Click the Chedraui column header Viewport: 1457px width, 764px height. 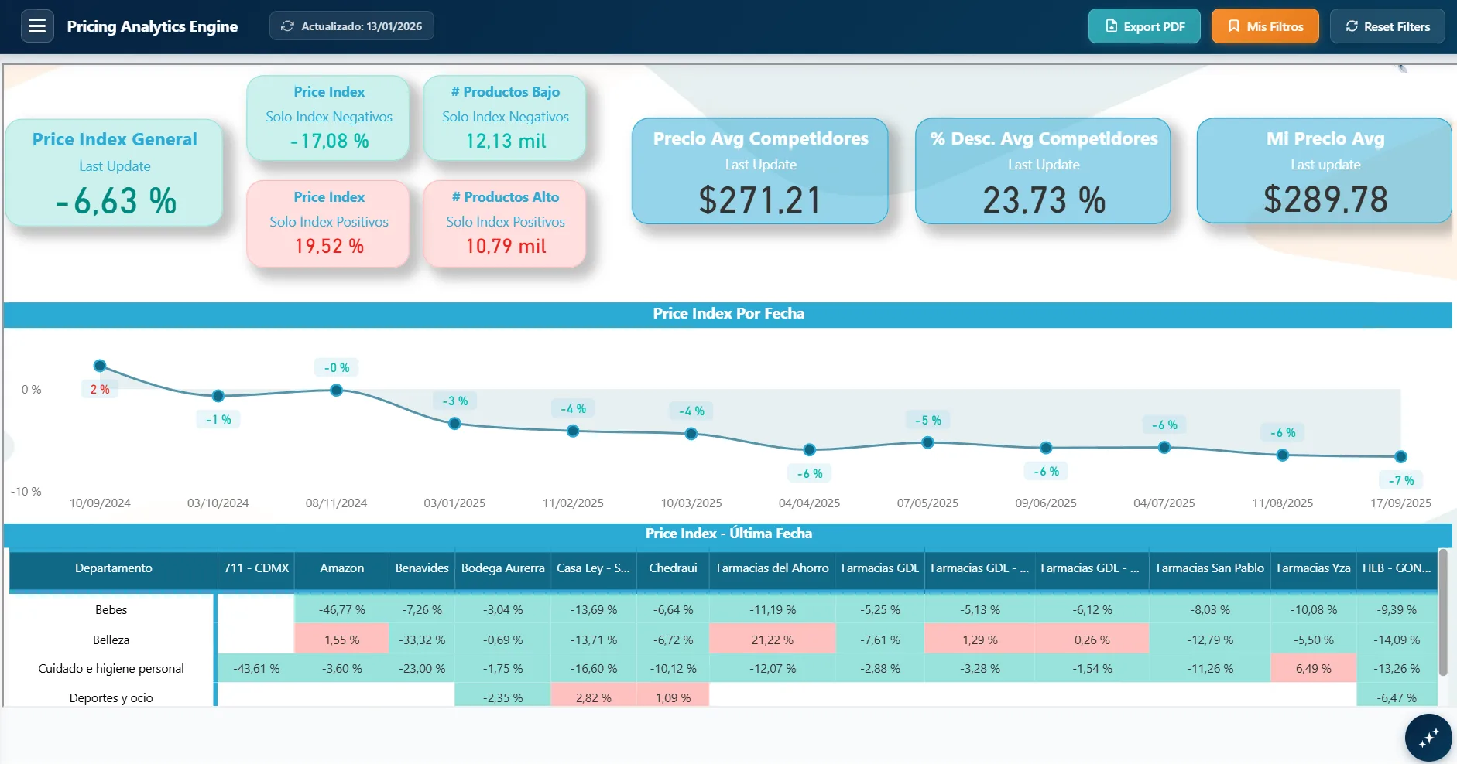tap(673, 568)
